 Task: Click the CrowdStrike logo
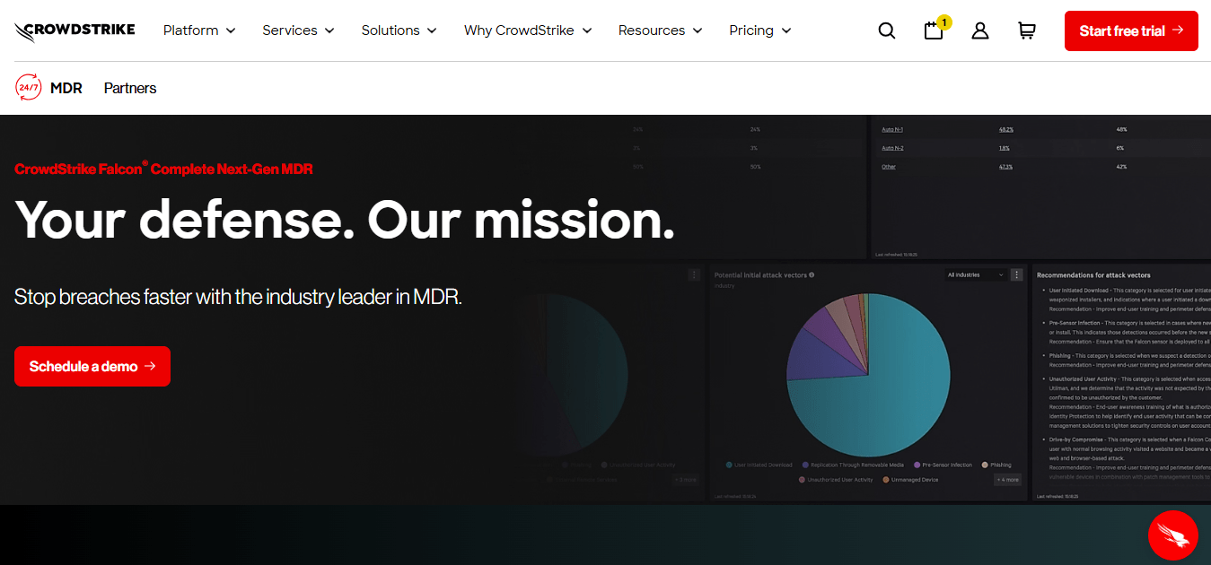[x=75, y=30]
